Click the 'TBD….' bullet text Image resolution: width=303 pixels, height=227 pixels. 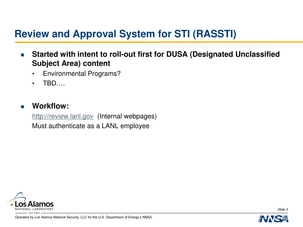tap(54, 83)
